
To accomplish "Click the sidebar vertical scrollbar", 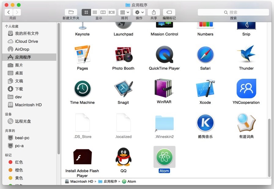I will click(59, 89).
